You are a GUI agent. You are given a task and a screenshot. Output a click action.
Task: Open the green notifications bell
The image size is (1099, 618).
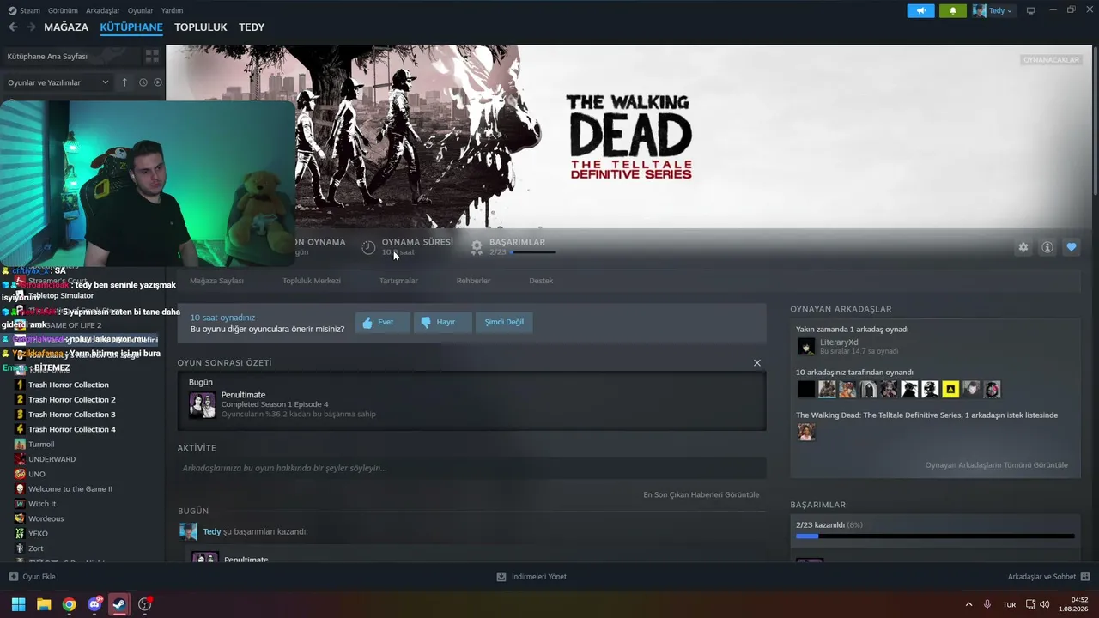(952, 10)
